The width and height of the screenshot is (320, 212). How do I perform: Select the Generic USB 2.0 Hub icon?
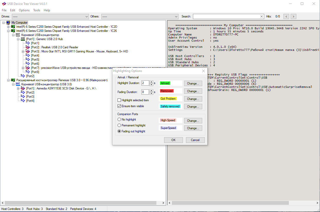click(x=23, y=39)
